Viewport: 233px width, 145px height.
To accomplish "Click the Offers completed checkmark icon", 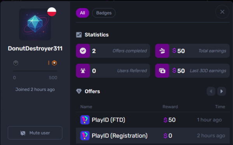I will [83, 51].
